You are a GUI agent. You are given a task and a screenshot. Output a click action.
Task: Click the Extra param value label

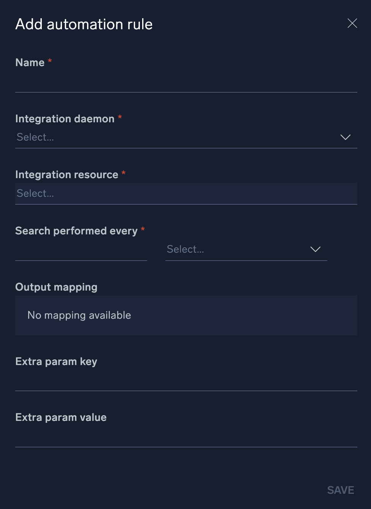tap(61, 417)
